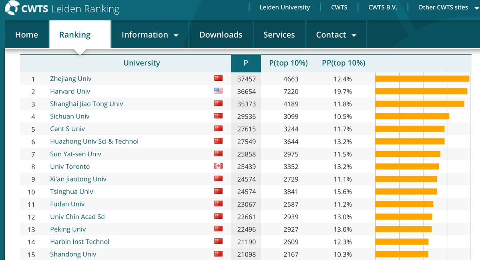Click the China flag beside Zhejiang Univ
Viewport: 480px width, 260px height.
click(x=218, y=78)
